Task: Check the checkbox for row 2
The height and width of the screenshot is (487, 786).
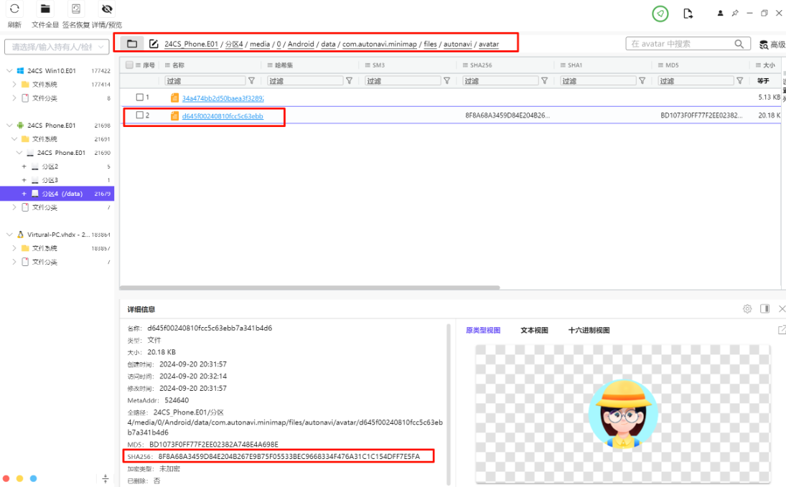Action: click(140, 115)
